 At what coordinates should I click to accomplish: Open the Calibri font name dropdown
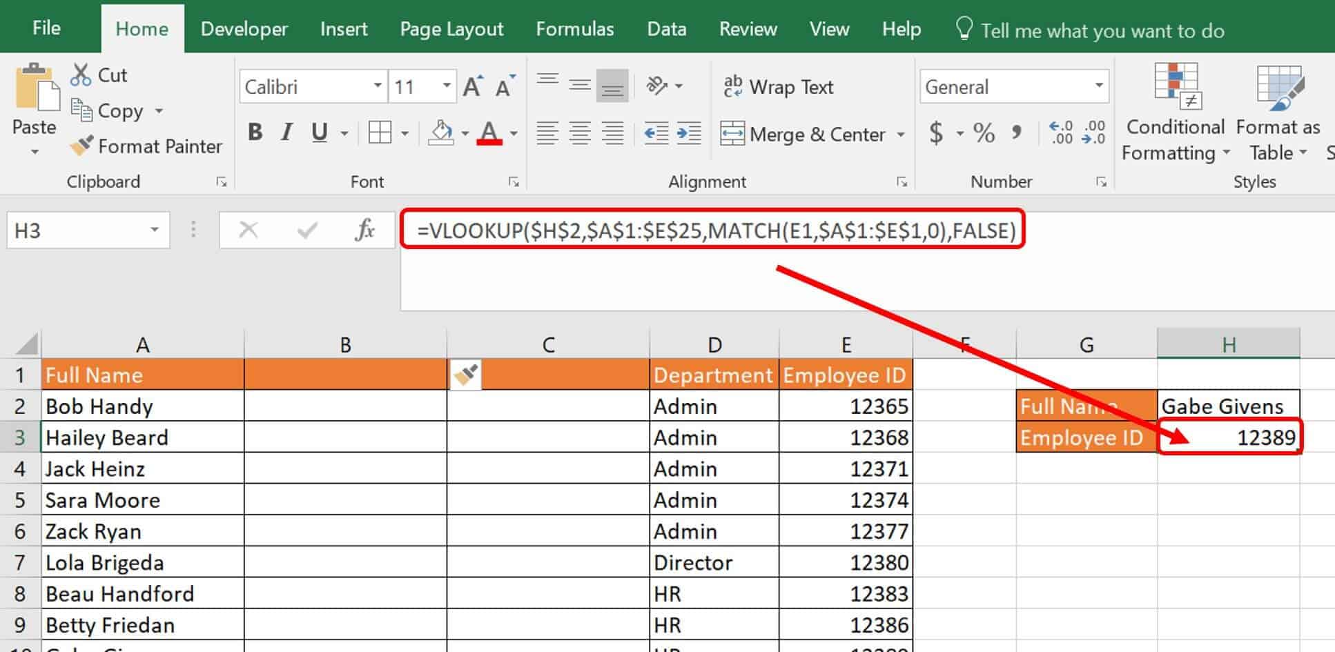378,86
